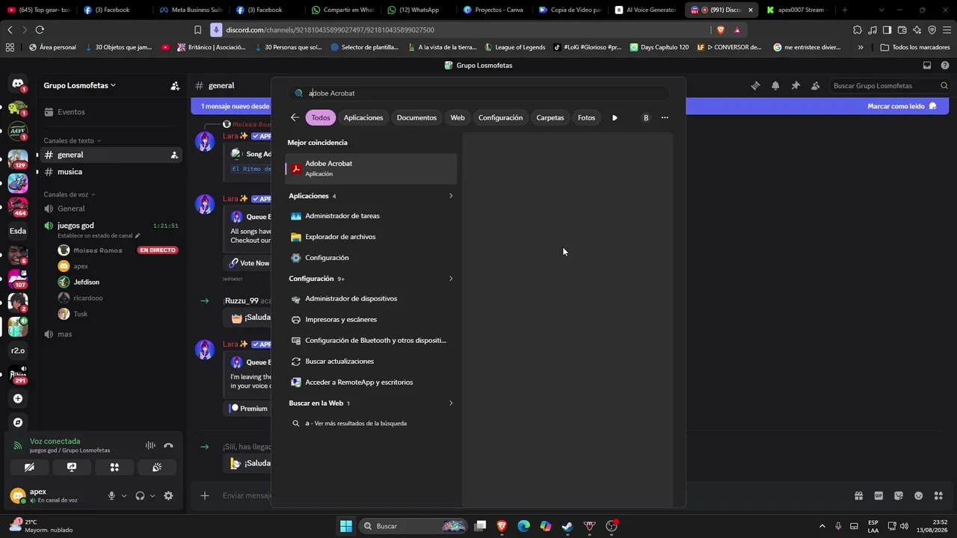The width and height of the screenshot is (957, 538).
Task: Open the Esda server
Action: tap(18, 231)
